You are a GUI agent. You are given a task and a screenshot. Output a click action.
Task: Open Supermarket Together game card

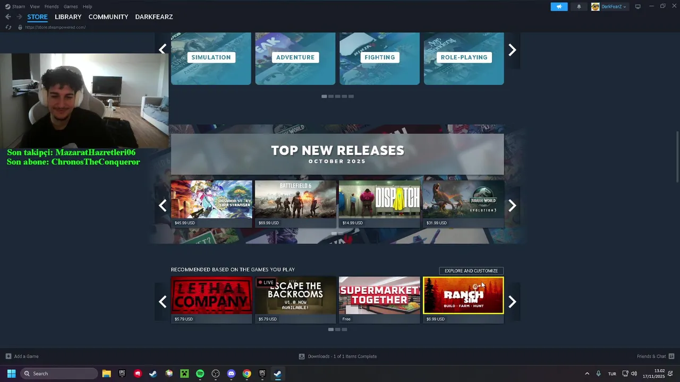click(x=379, y=300)
